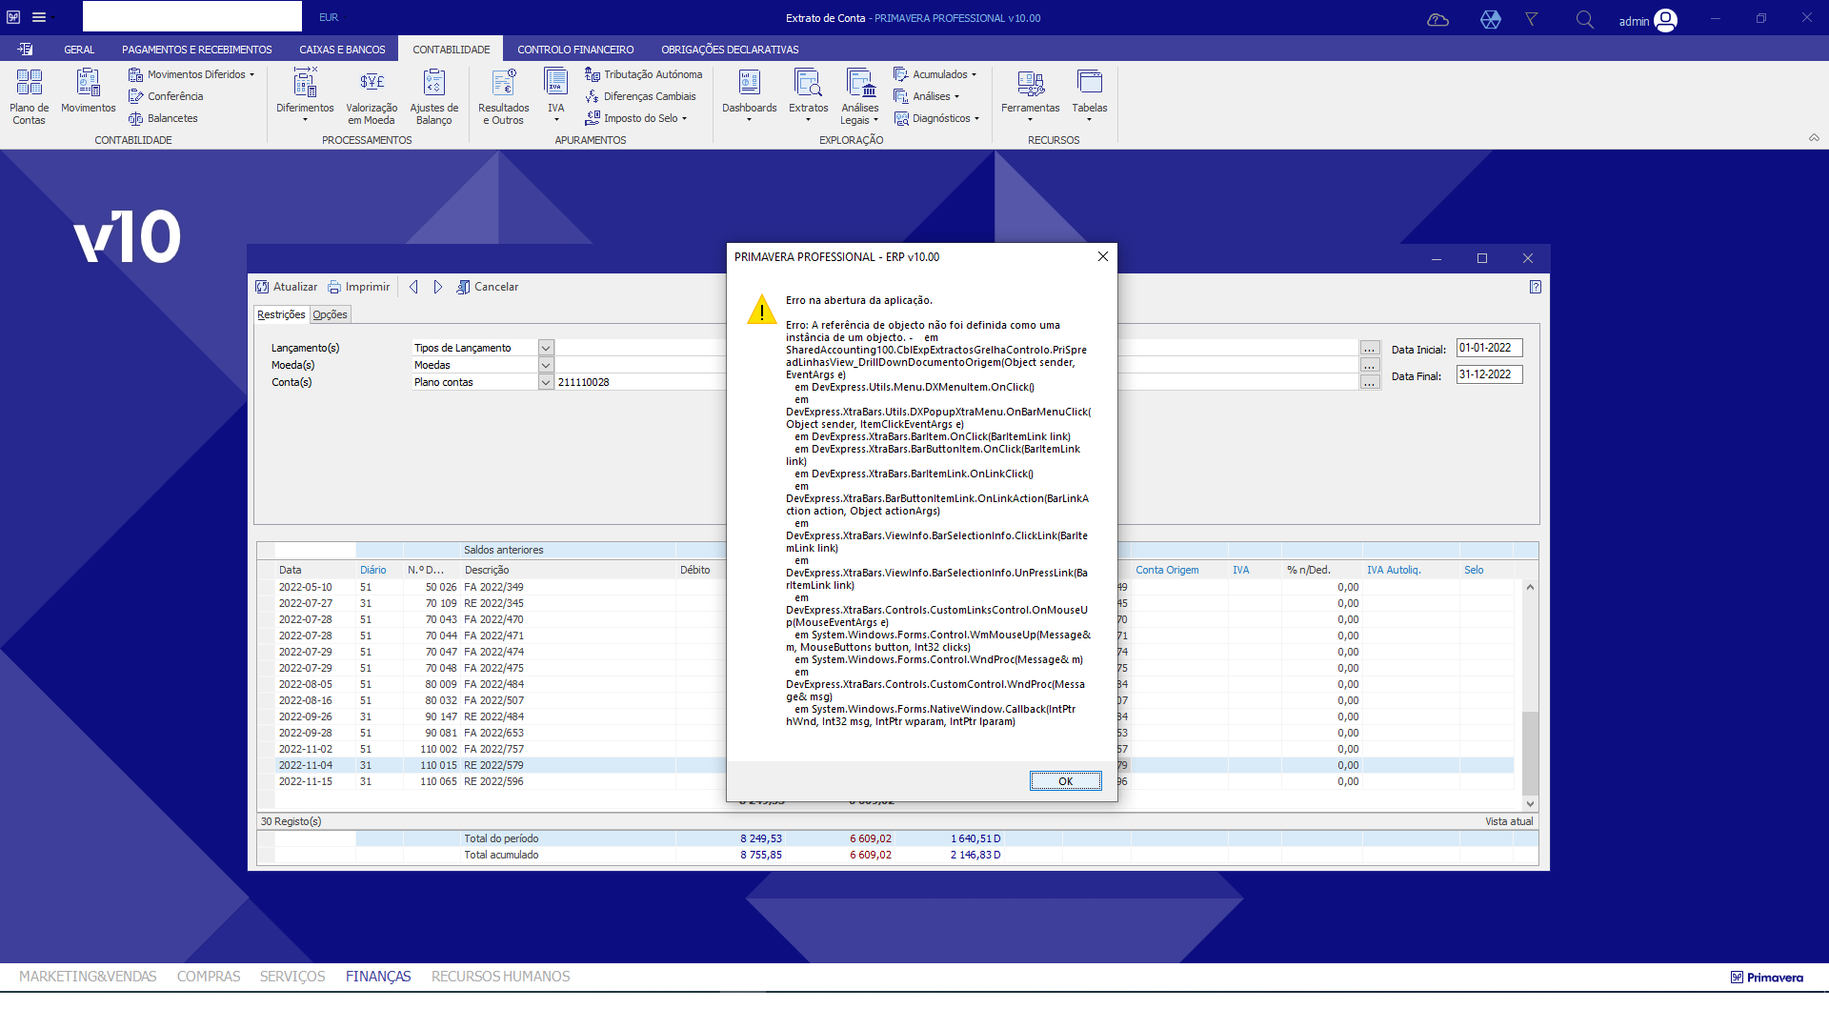This screenshot has height=1029, width=1829.
Task: Click the Cancelar button
Action: (487, 287)
